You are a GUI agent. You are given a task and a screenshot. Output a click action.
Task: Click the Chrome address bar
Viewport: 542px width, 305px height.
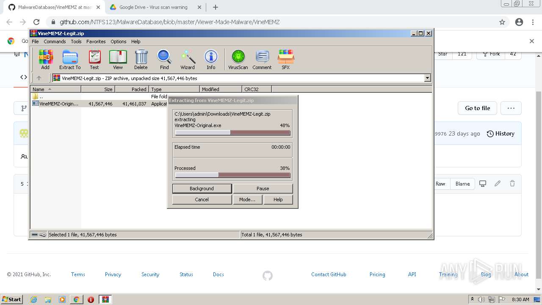[x=271, y=22]
